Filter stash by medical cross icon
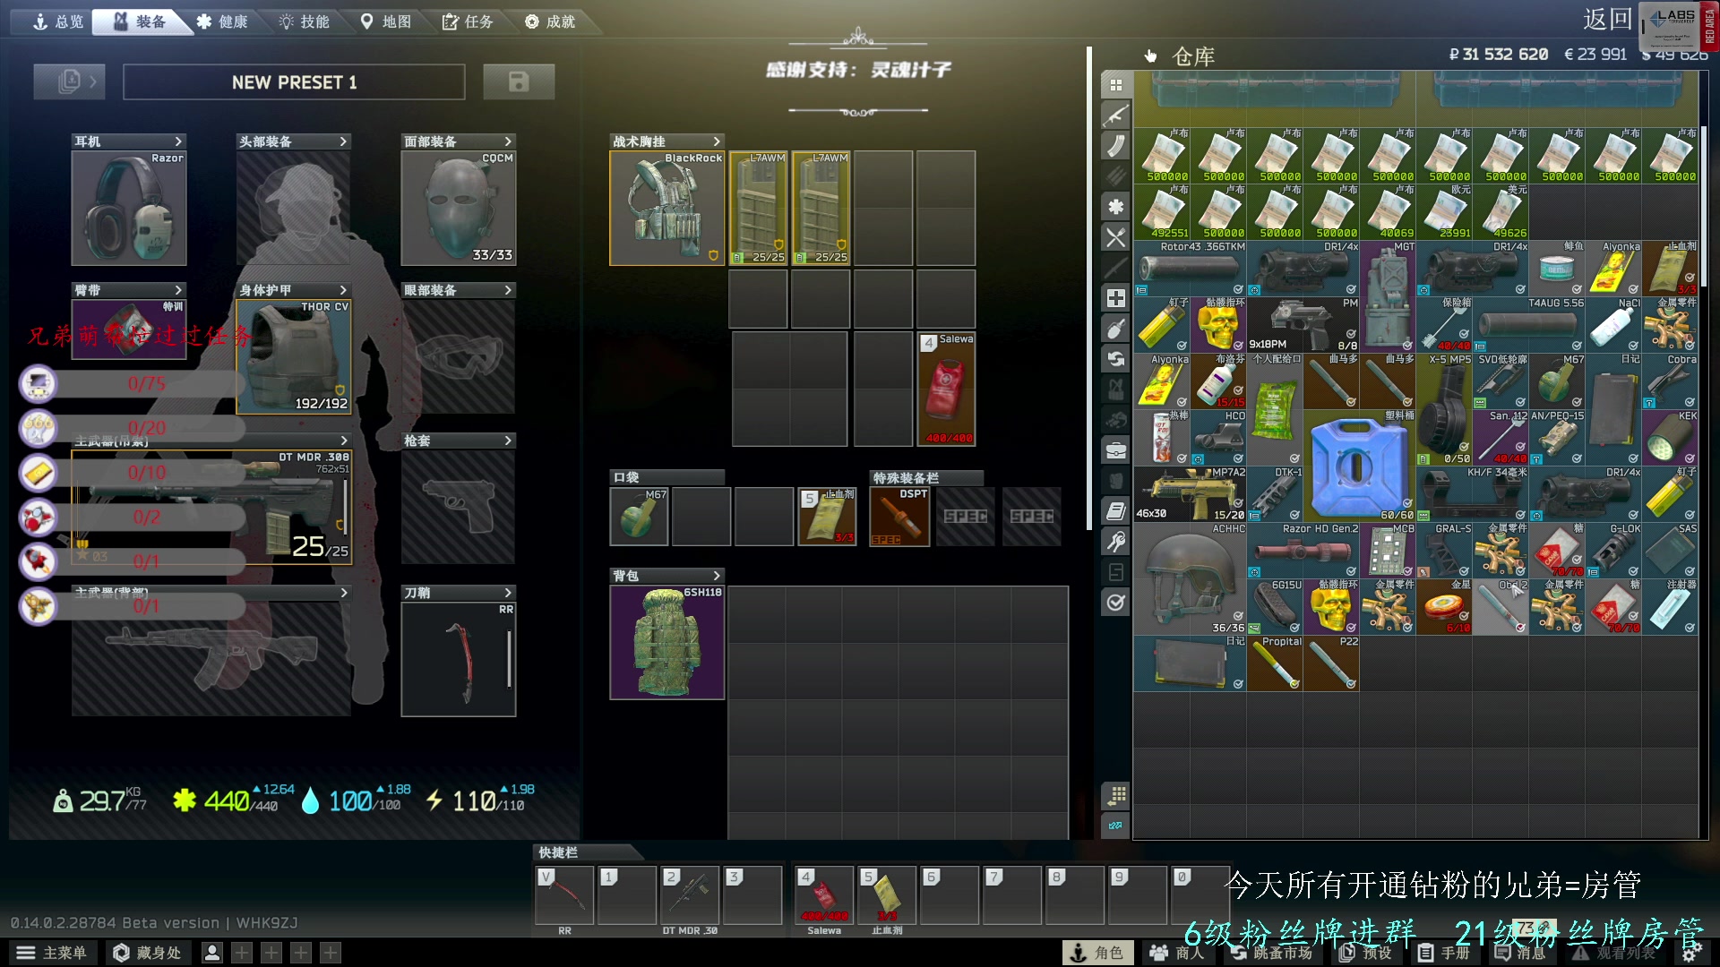This screenshot has height=967, width=1720. [1116, 298]
